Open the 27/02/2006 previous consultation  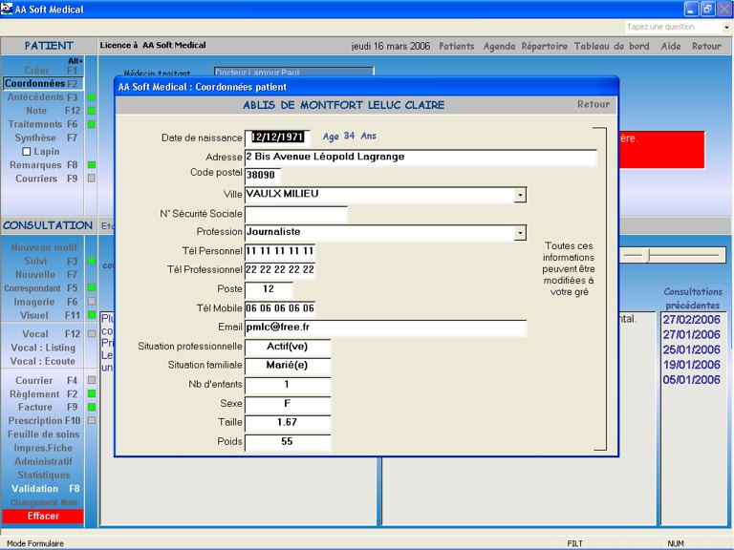click(691, 320)
